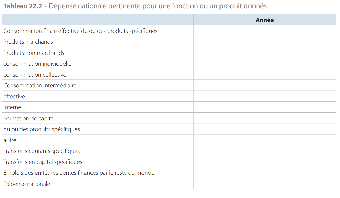Click the "Produits non marchands" row label
The image size is (340, 198).
(x=34, y=53)
